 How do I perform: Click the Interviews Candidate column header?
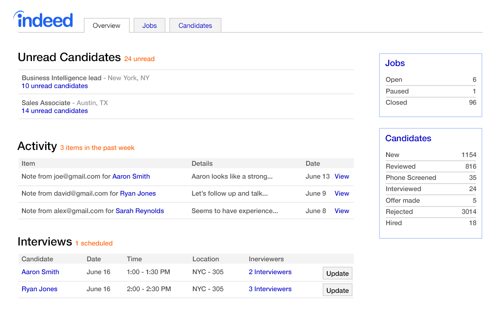click(37, 259)
